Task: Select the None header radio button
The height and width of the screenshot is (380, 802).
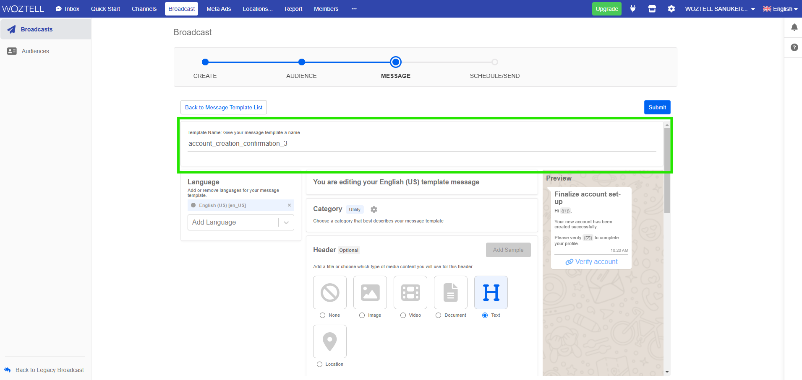Action: [x=322, y=315]
